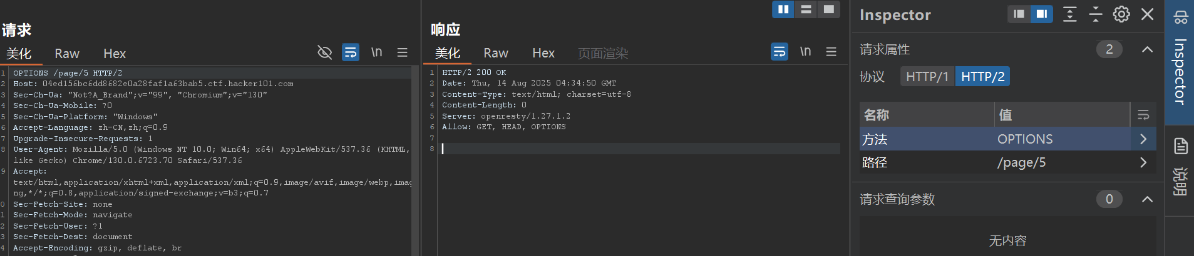Select HTTP/1 protocol button

coord(927,77)
